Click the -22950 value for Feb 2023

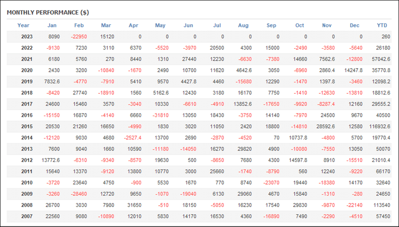click(79, 37)
